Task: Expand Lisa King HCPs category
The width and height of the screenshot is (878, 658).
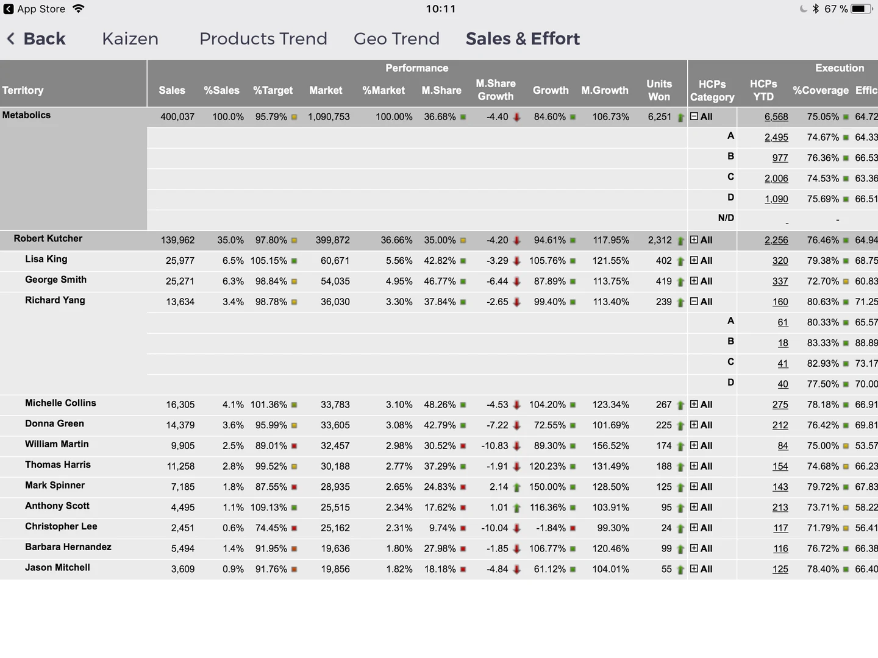Action: tap(694, 261)
